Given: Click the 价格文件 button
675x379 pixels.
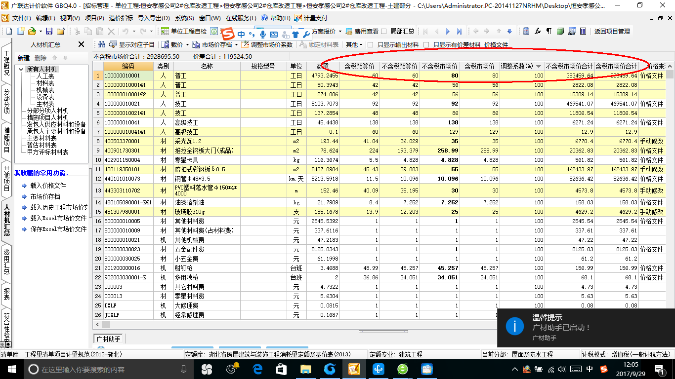Looking at the screenshot, I should point(496,44).
